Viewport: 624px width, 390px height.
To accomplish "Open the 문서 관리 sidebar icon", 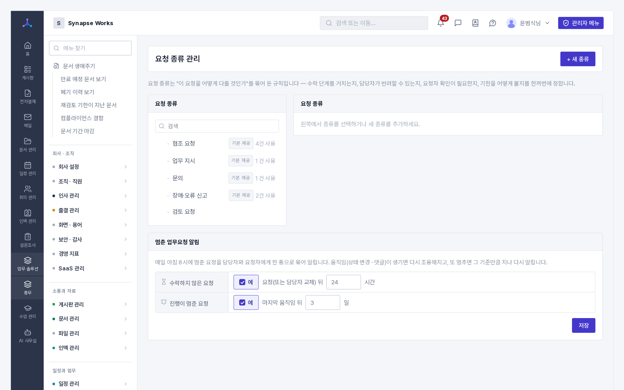I will tap(27, 144).
